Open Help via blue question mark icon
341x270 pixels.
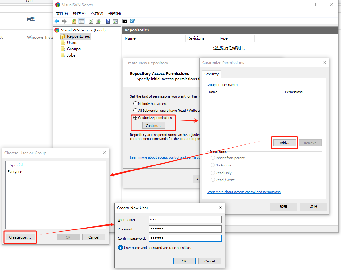pyautogui.click(x=108, y=21)
